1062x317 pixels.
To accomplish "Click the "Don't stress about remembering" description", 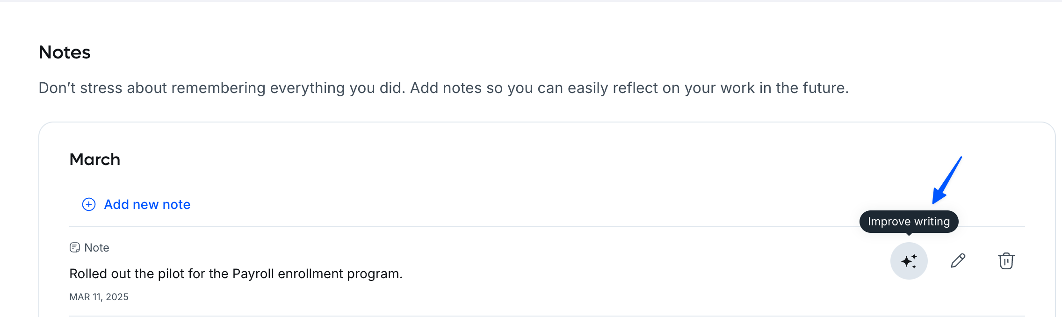I will tap(443, 88).
